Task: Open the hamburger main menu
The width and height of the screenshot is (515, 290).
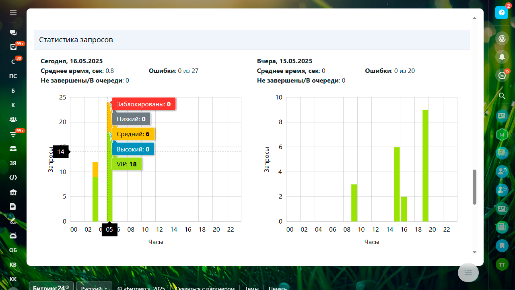Action: 13,13
